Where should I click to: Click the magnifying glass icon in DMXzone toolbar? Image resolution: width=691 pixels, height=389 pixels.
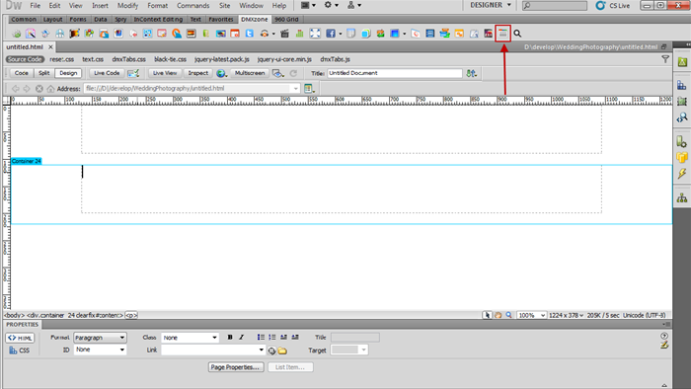517,34
